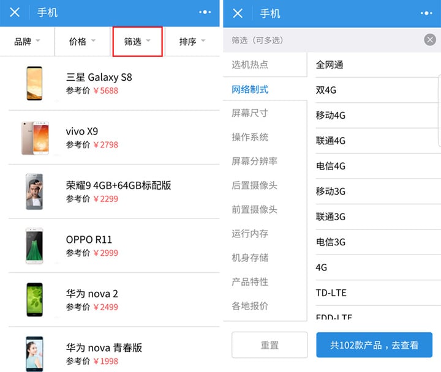Viewport: 441px width, 372px height.
Task: Click the ¥5688 price of Galaxy S8
Action: coord(106,91)
